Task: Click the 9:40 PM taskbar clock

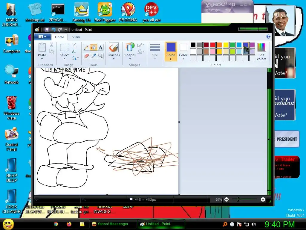Action: pyautogui.click(x=279, y=224)
